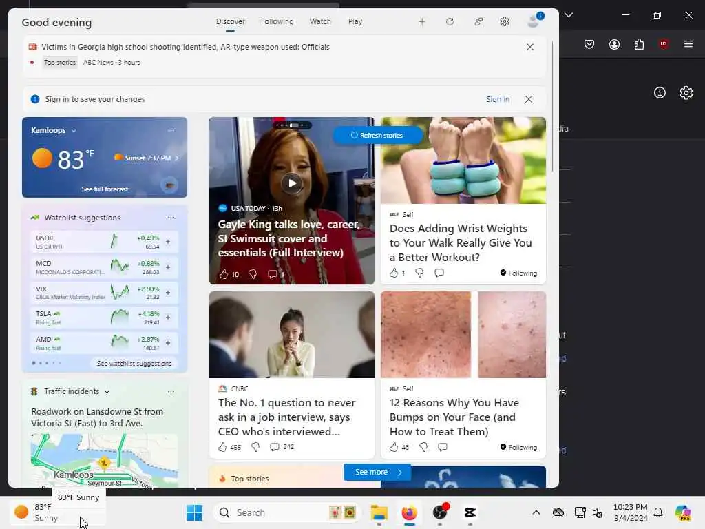Add USOIL to watchlist
This screenshot has width=705, height=529.
(168, 242)
